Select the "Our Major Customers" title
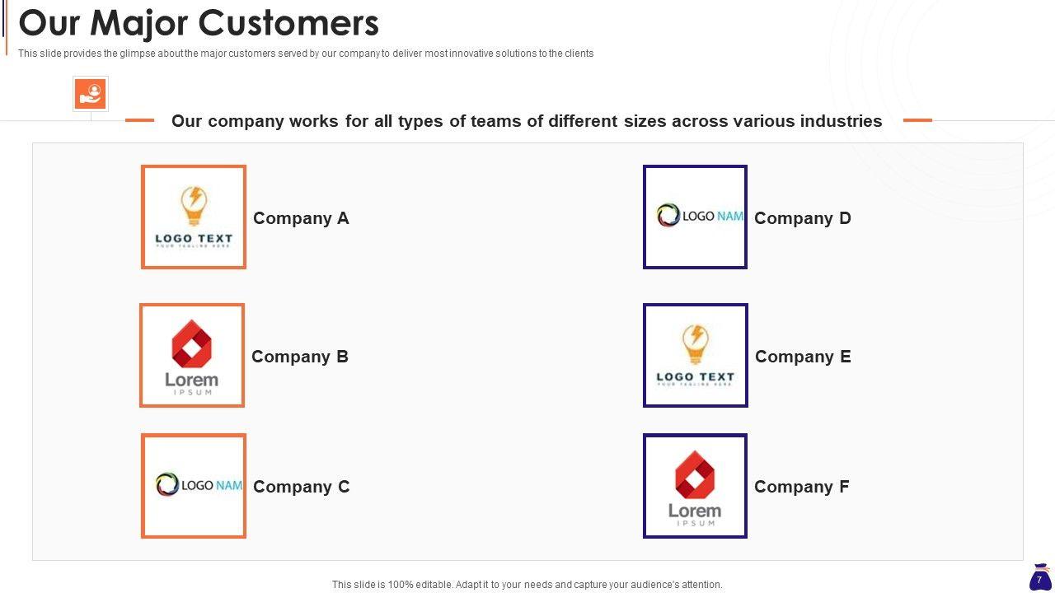The height and width of the screenshot is (593, 1055). (x=199, y=23)
